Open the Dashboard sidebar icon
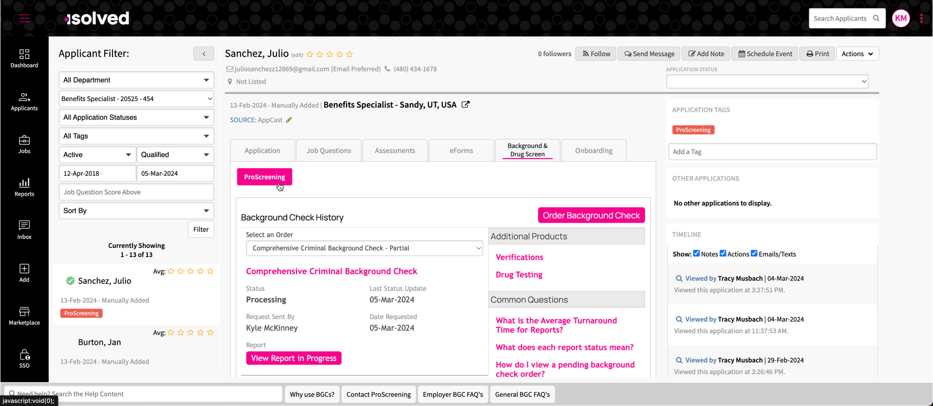This screenshot has height=406, width=933. 24,58
